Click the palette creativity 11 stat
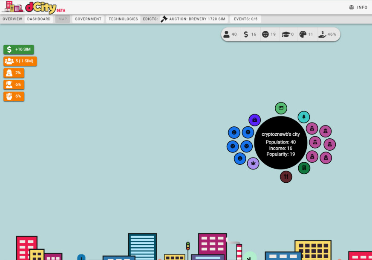Viewport: 372px width, 260px height. [306, 34]
